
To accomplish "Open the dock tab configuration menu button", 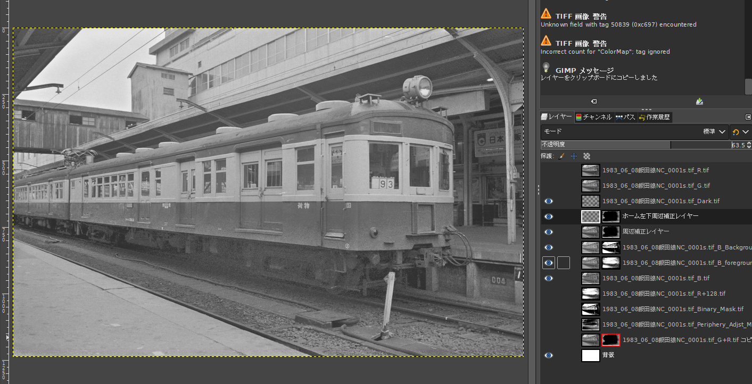I will tap(748, 117).
